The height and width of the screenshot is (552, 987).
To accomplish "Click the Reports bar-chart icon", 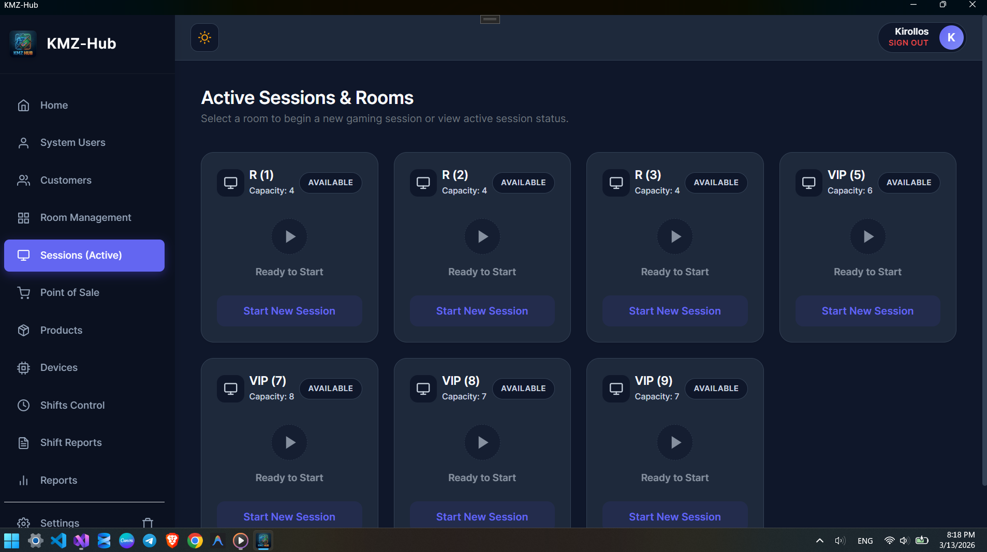I will coord(24,480).
